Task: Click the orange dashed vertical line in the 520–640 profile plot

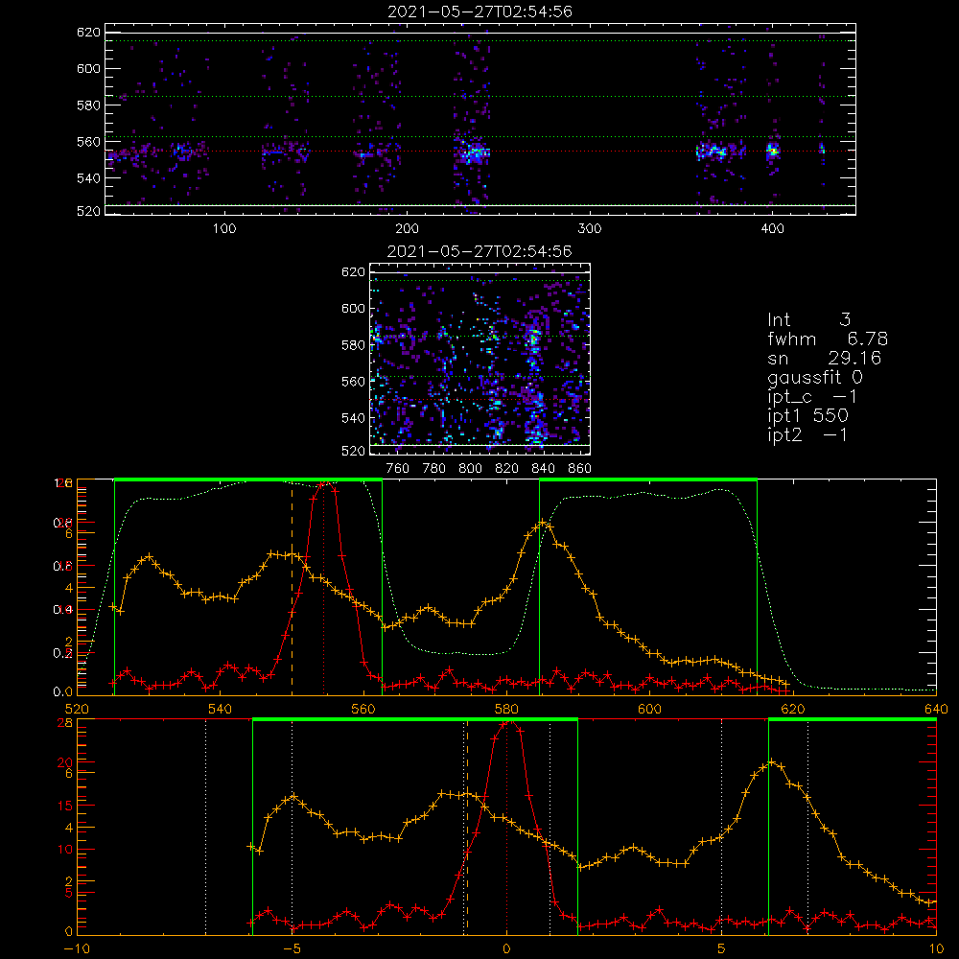Action: [x=292, y=587]
